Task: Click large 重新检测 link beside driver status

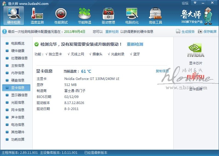Action: [x=135, y=44]
